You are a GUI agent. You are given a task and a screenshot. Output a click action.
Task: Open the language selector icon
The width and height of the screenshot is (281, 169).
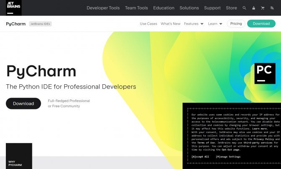pos(272,8)
